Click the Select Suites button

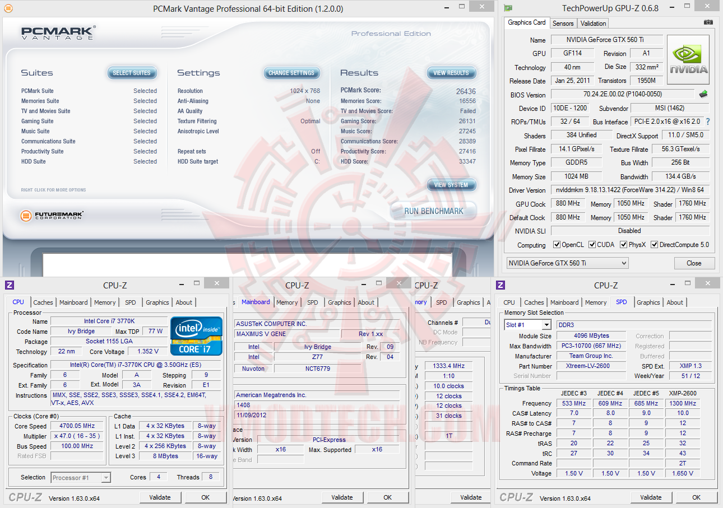tap(132, 73)
